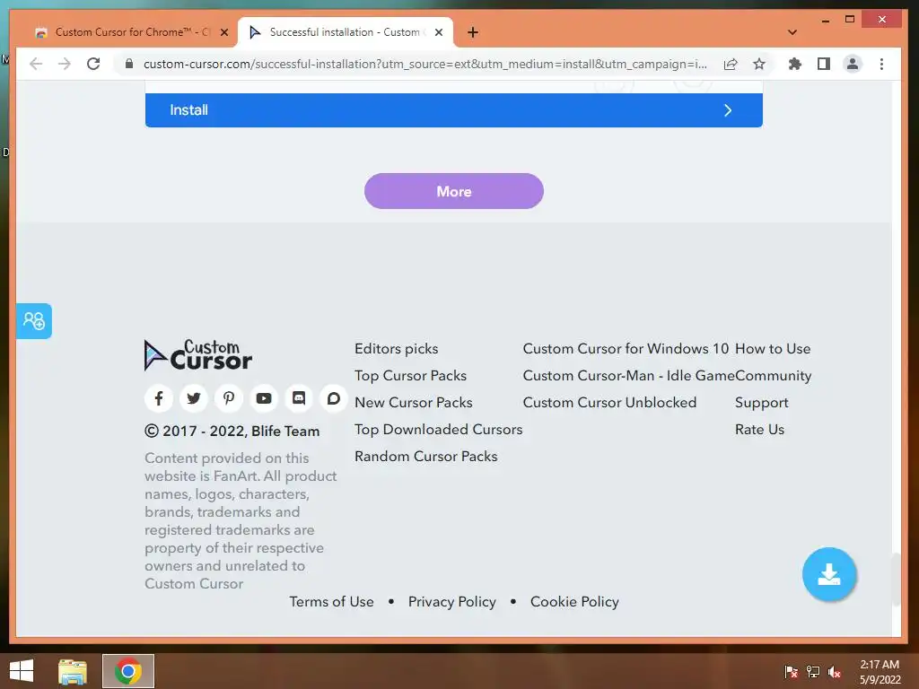The height and width of the screenshot is (689, 919).
Task: Click the muted volume tray icon
Action: click(x=835, y=672)
